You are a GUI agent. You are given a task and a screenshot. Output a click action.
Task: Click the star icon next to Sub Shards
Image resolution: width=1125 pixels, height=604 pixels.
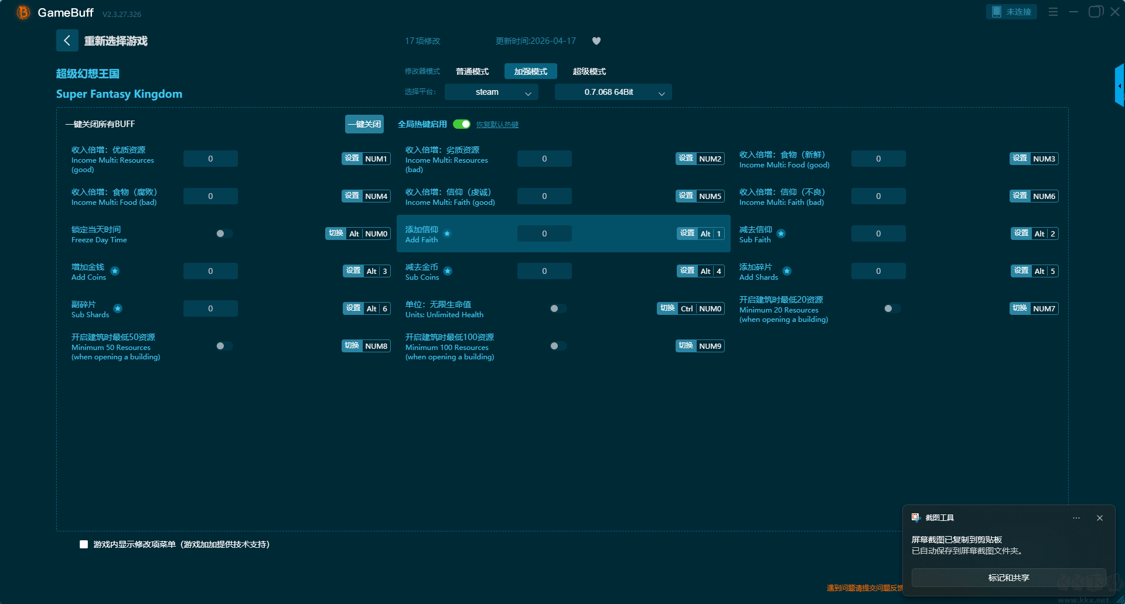[118, 308]
